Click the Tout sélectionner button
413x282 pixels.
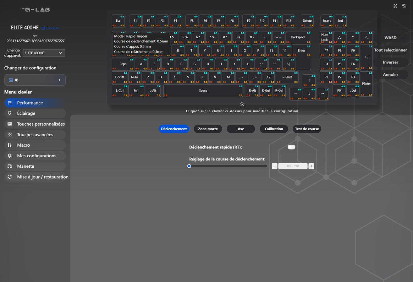coord(390,50)
